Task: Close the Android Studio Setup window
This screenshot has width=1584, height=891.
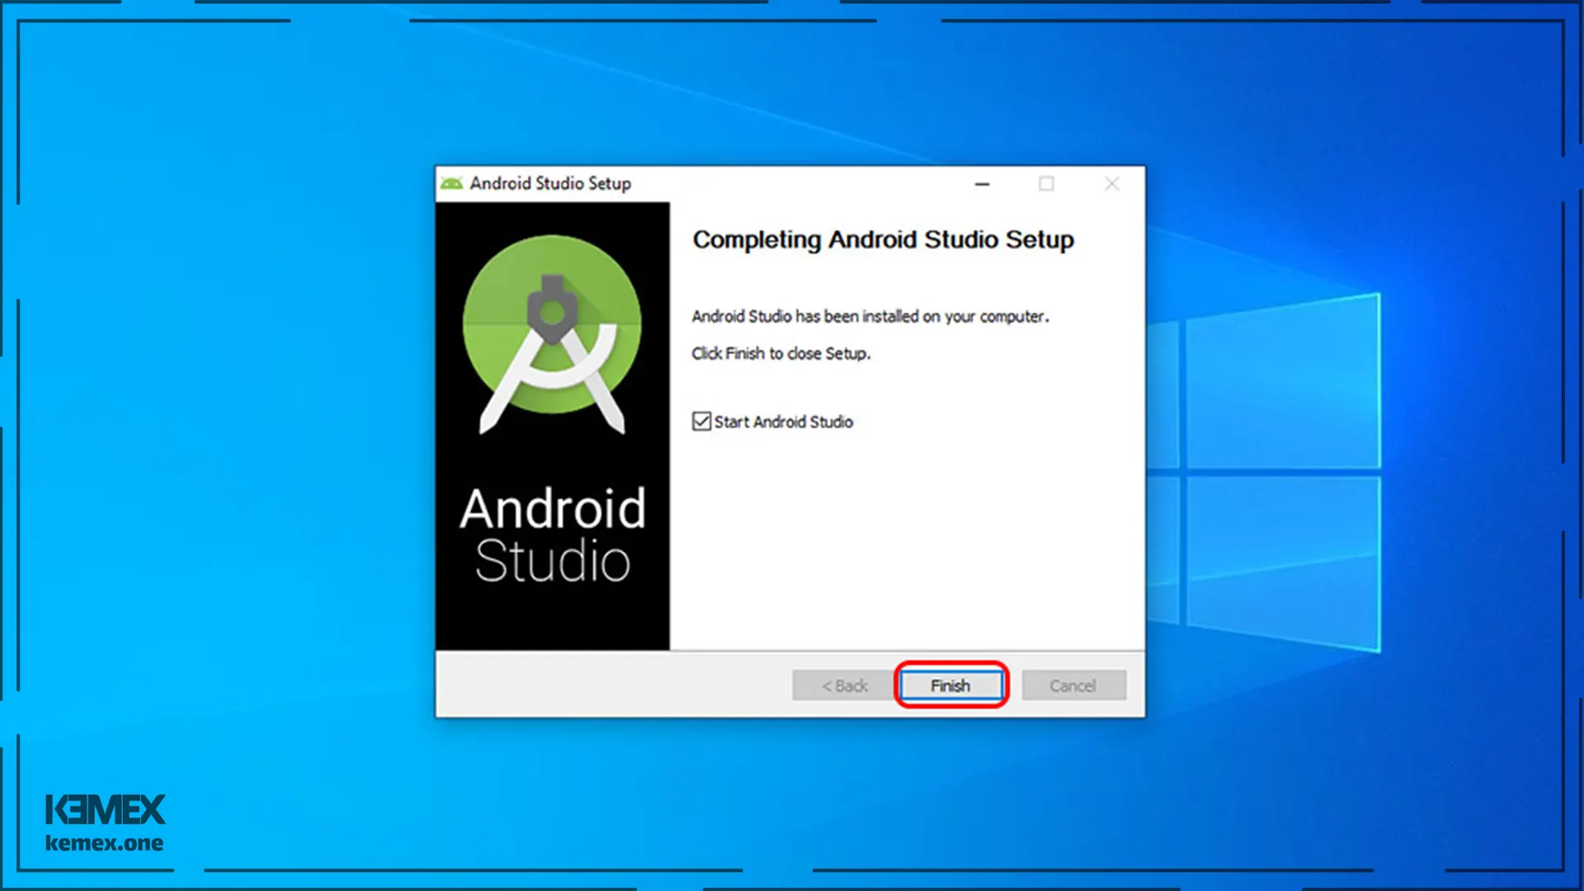Action: point(1111,184)
